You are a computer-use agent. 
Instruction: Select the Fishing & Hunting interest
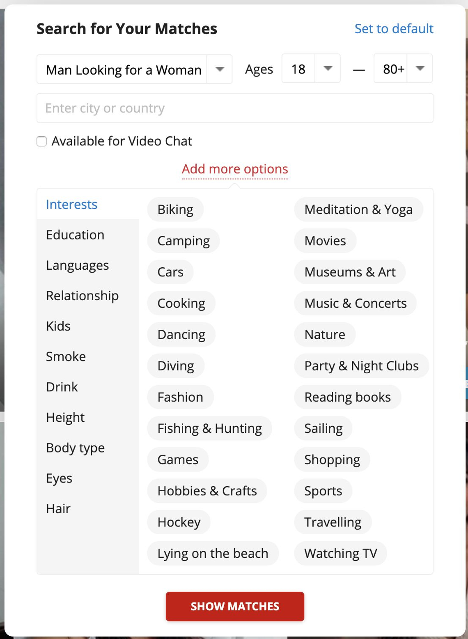click(209, 428)
